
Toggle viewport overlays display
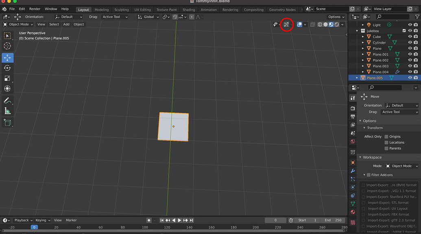299,24
